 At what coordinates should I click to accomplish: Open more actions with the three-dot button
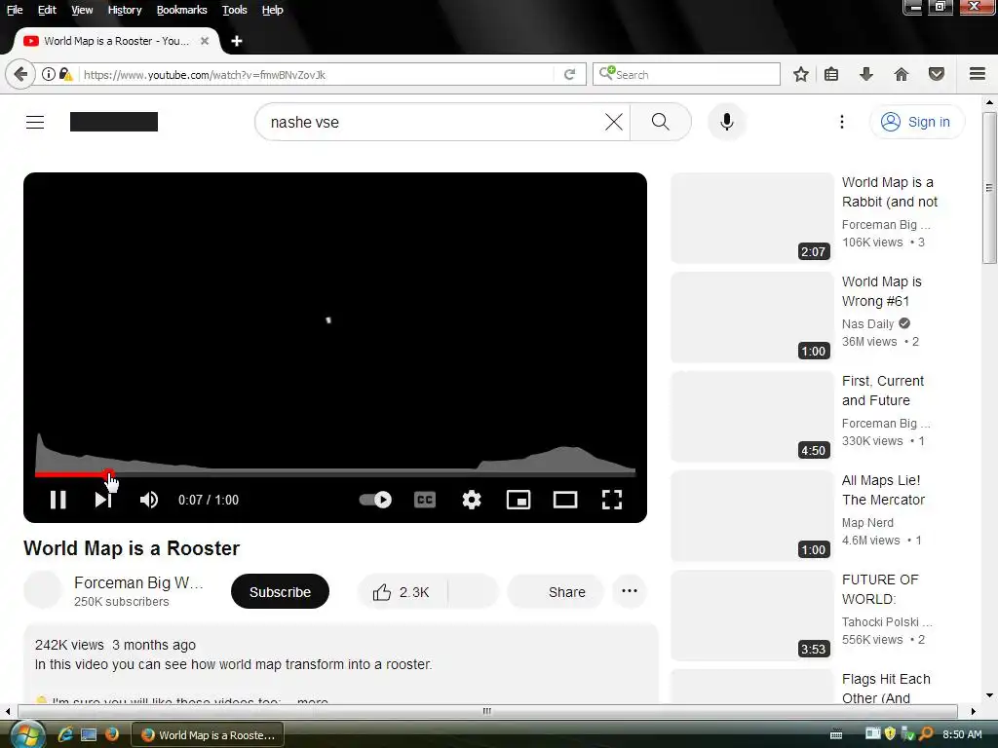click(630, 591)
